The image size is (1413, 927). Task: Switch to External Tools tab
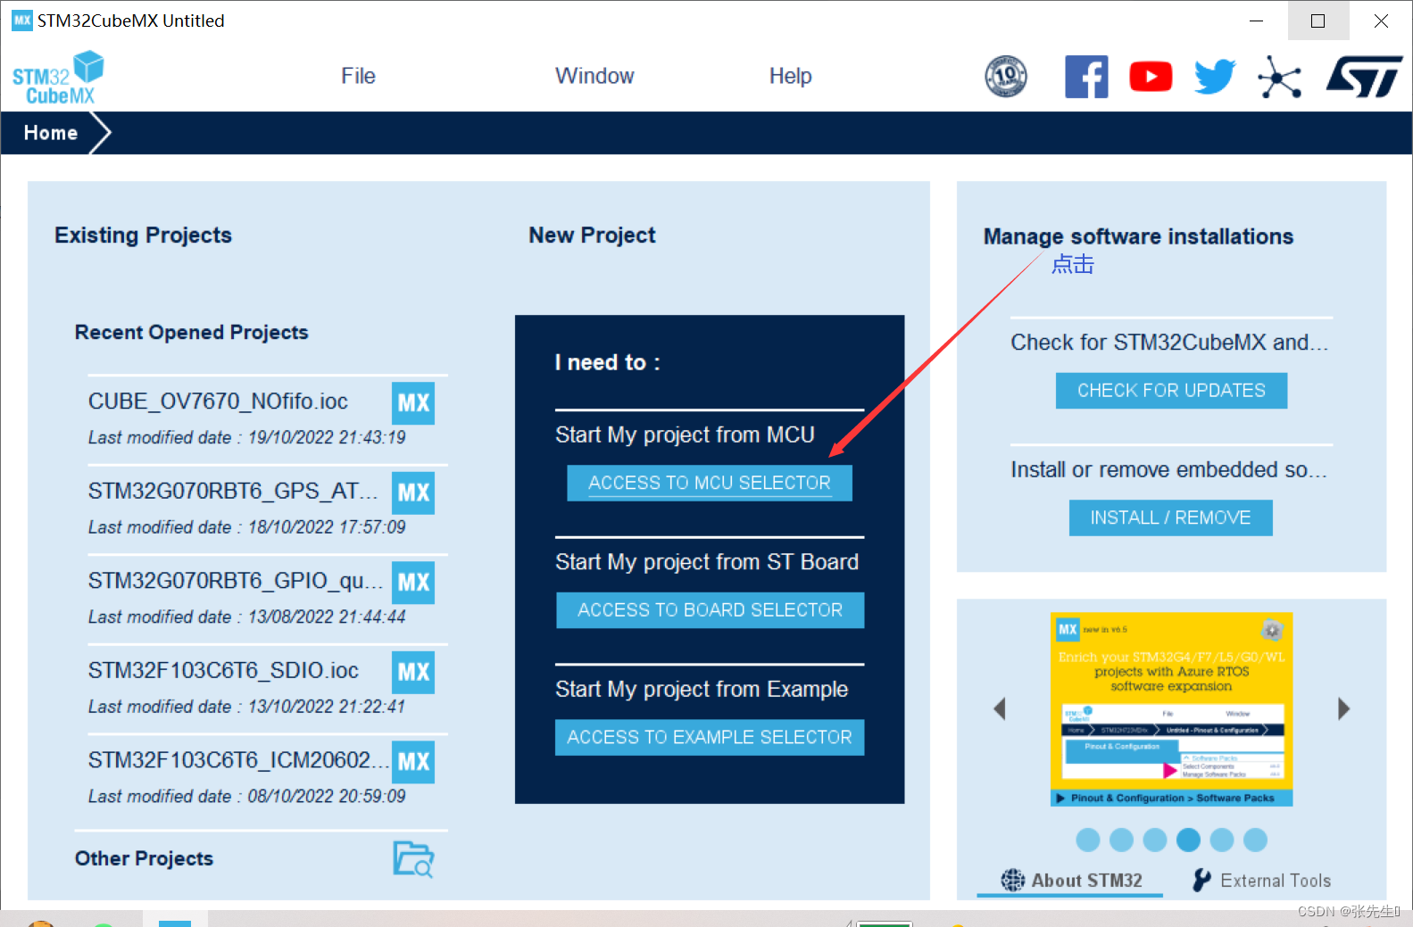(1261, 880)
